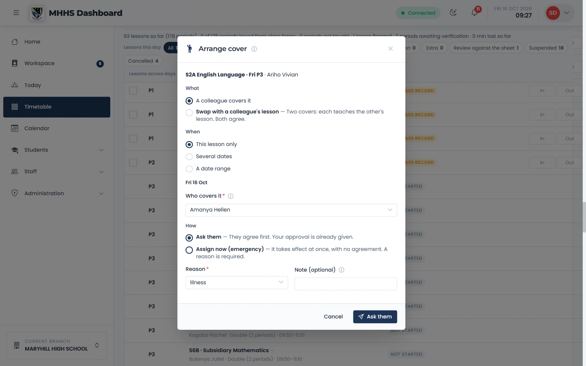Click the current branch building icon
The height and width of the screenshot is (366, 586).
(x=16, y=345)
